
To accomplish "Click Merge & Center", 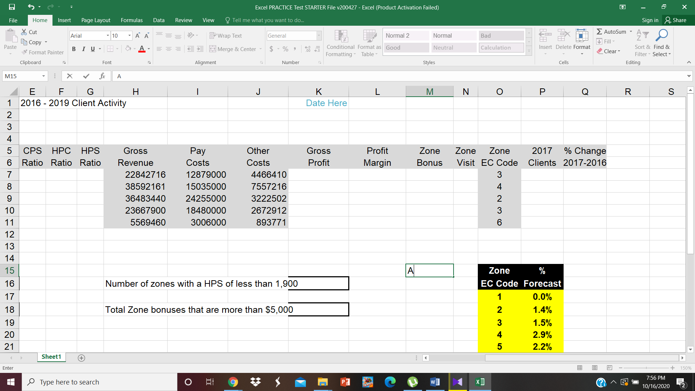I will (x=233, y=49).
